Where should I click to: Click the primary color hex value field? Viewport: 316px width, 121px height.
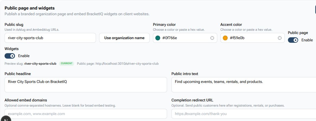[x=185, y=38]
